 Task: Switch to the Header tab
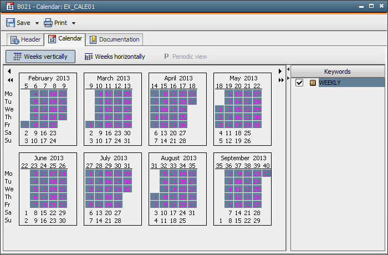(x=25, y=39)
